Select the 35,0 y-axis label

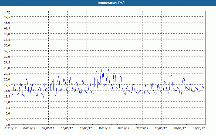[x=7, y=45]
